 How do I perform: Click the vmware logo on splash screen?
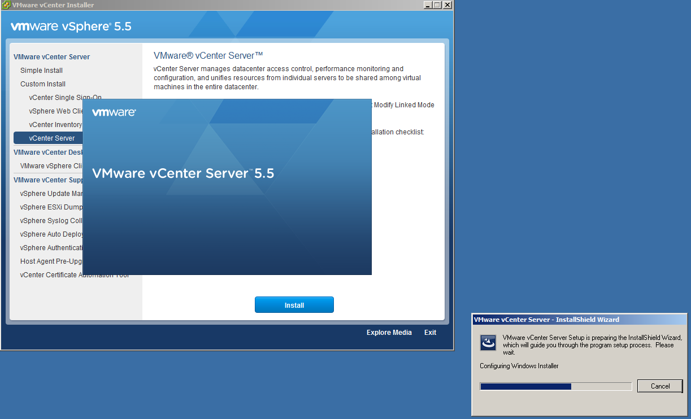click(114, 112)
